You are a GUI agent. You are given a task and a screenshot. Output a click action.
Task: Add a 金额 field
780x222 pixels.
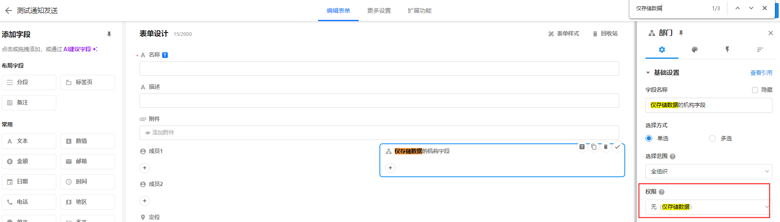coord(29,162)
